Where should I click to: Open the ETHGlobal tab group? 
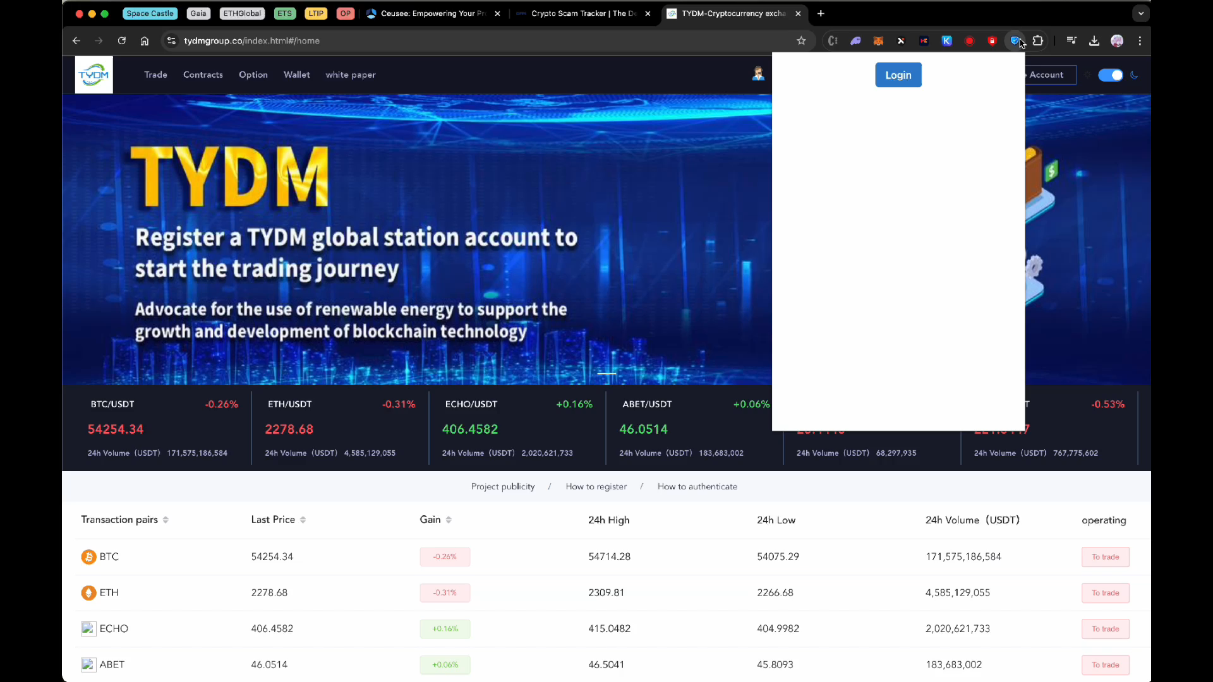(x=242, y=13)
